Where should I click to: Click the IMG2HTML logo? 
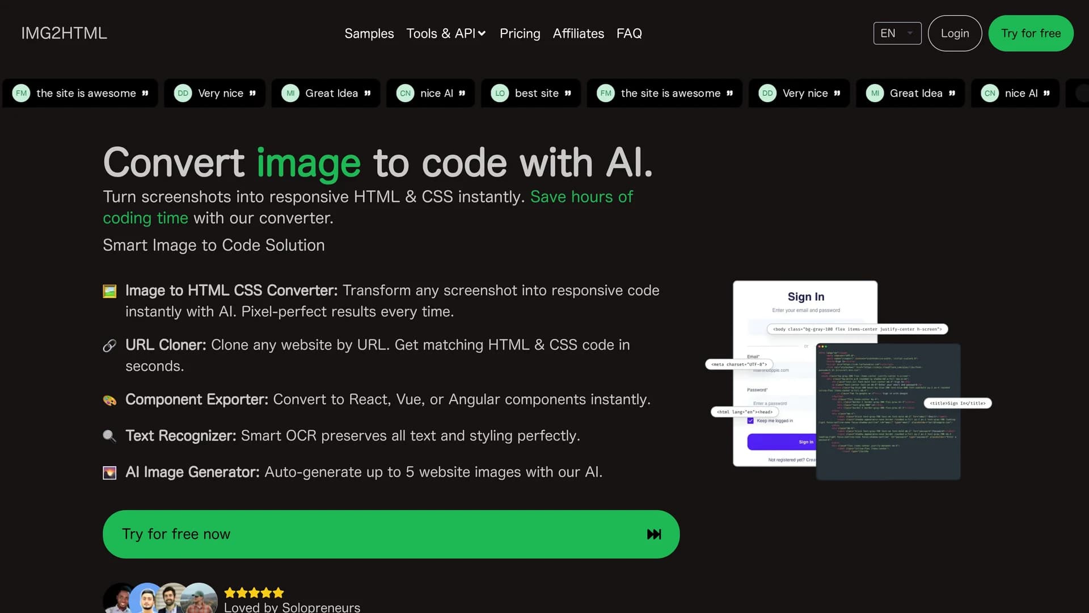(64, 33)
